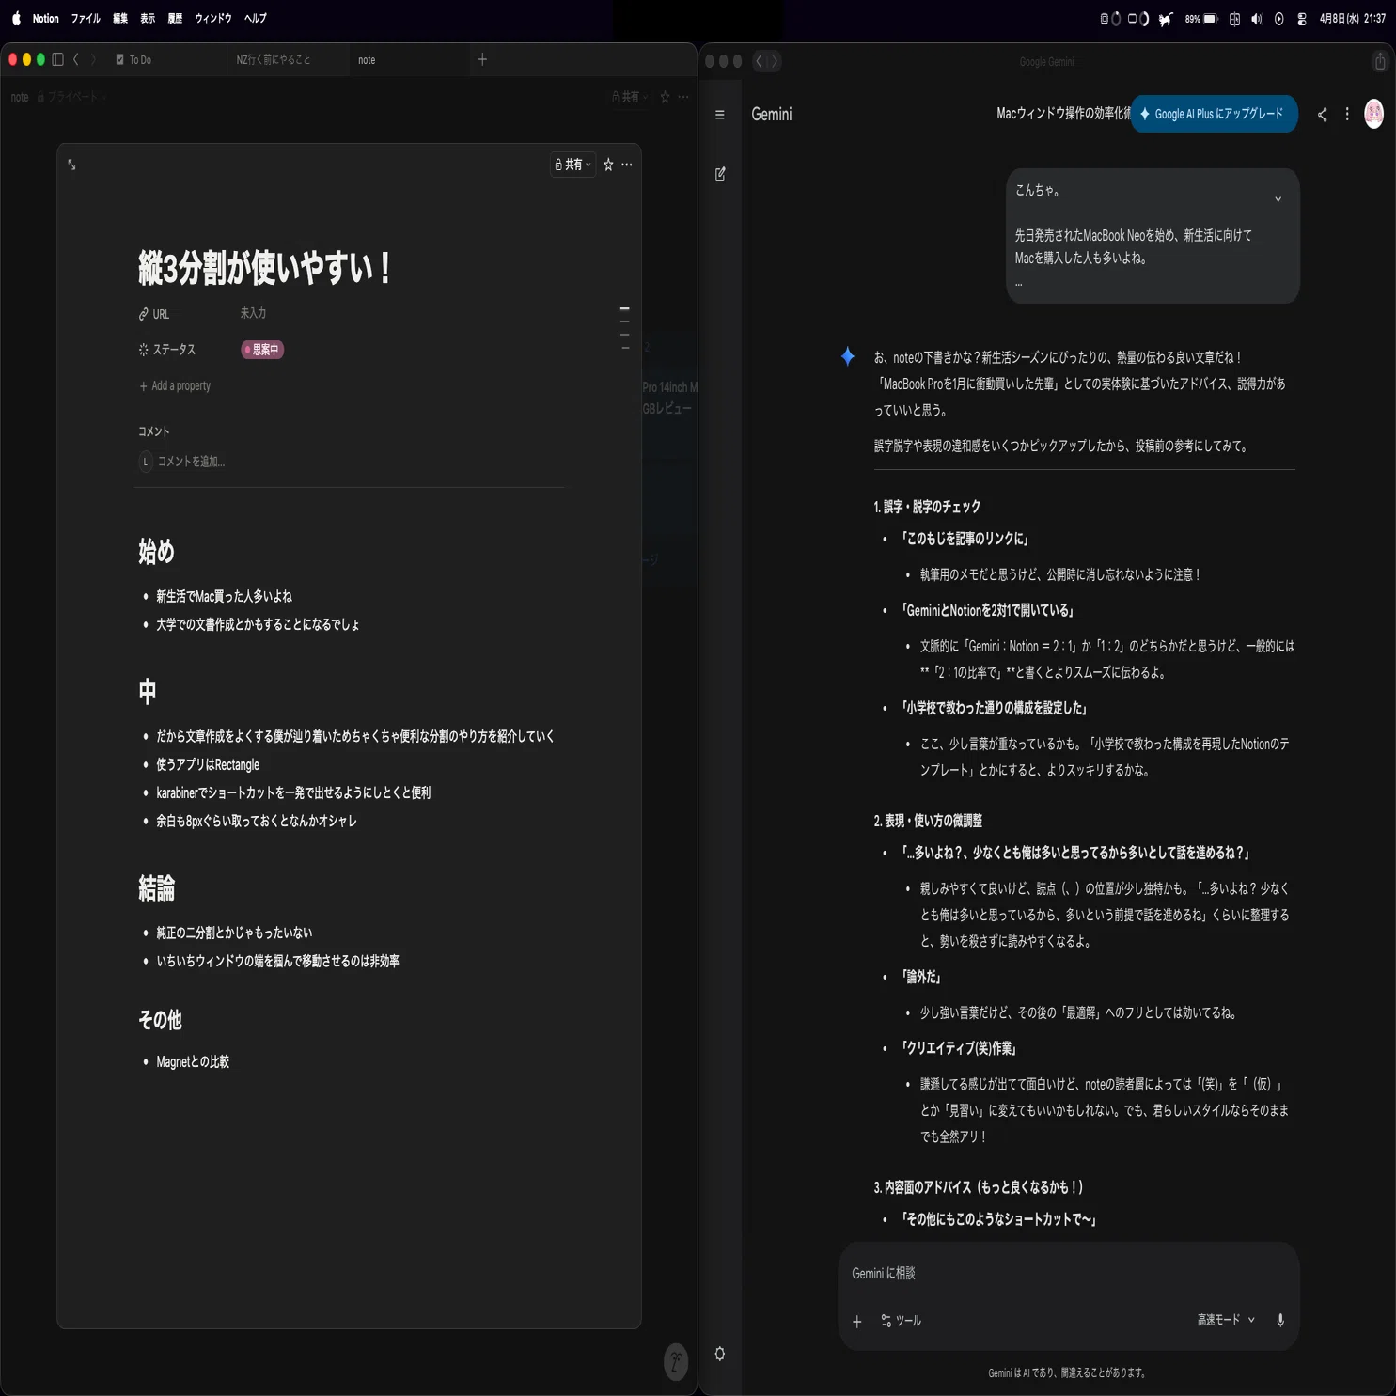Open macOS Control Center icon
Image resolution: width=1396 pixels, height=1396 pixels.
(1302, 19)
